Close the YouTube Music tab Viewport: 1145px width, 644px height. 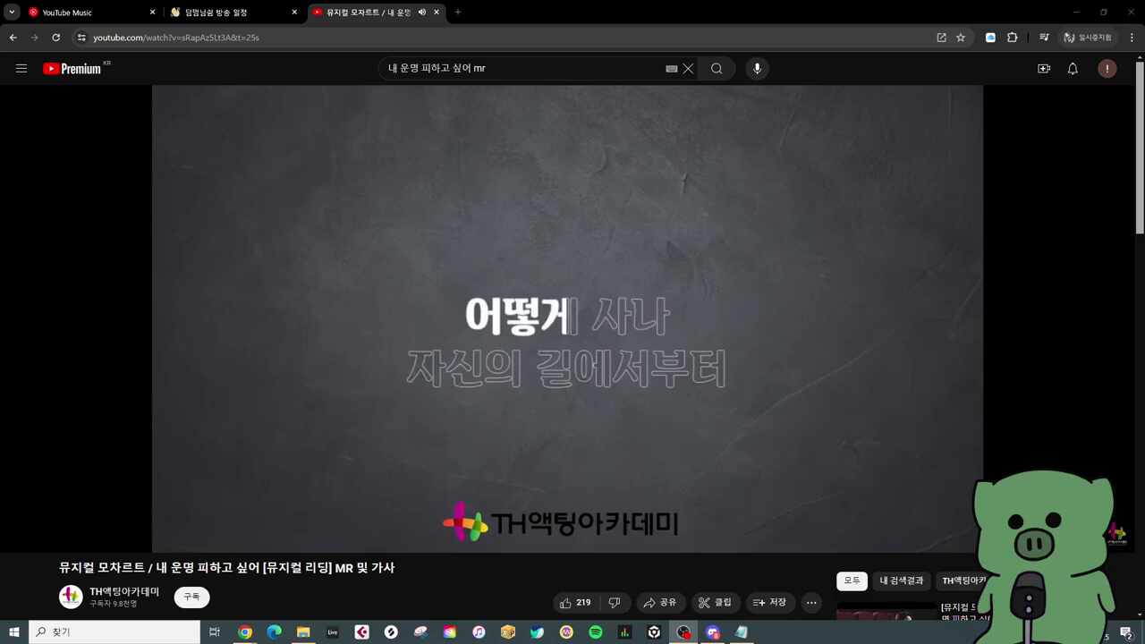pos(152,13)
